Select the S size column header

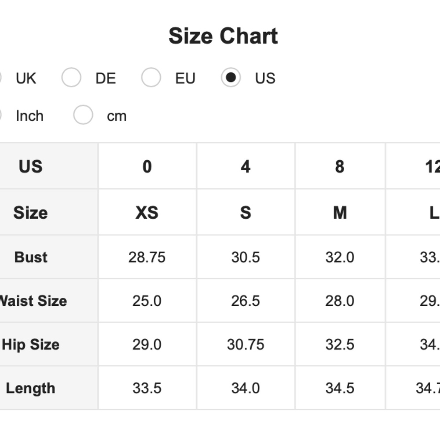246,213
